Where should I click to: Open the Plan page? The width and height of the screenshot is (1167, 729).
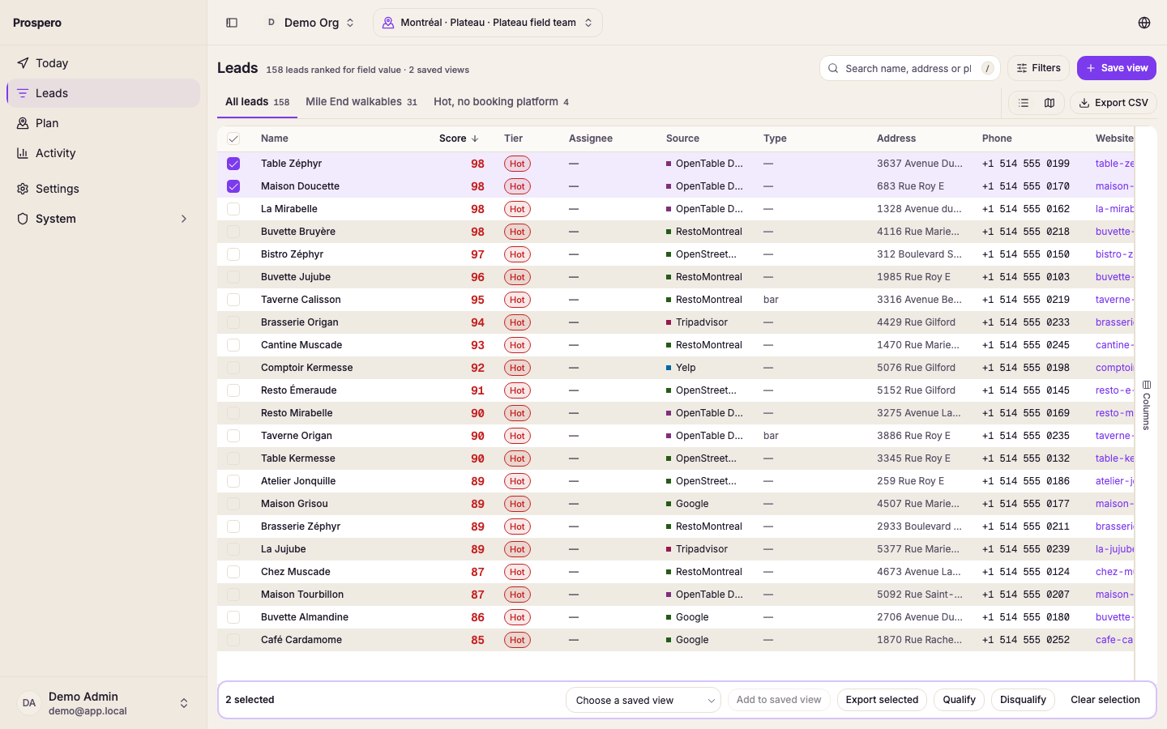[103, 123]
